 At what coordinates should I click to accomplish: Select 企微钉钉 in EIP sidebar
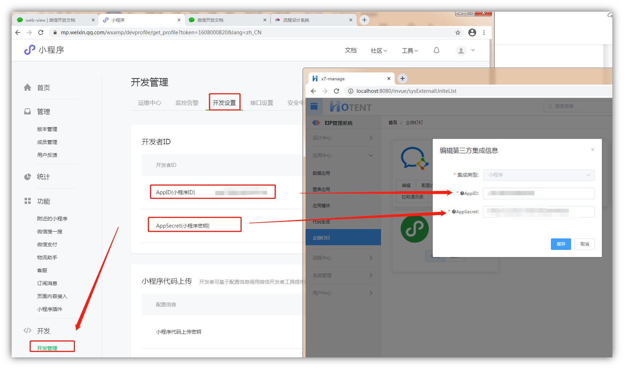tap(343, 238)
